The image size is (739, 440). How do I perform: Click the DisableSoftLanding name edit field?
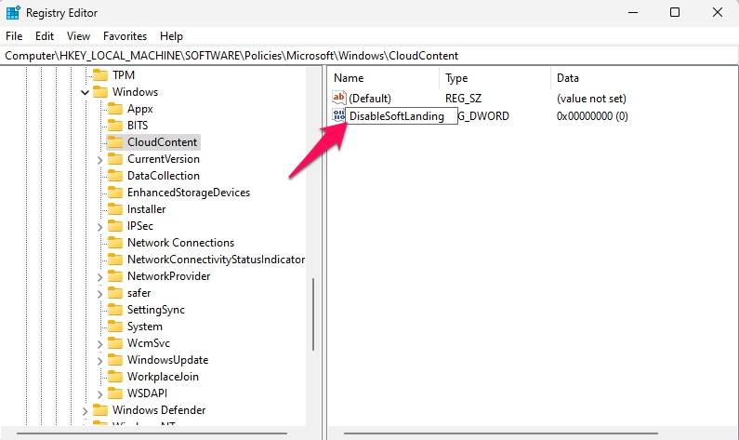click(x=402, y=116)
